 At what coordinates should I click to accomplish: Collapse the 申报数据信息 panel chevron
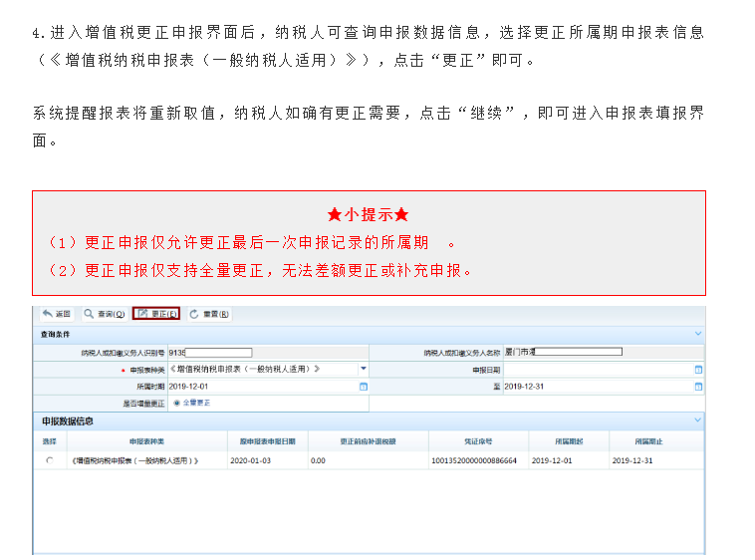[x=697, y=420]
